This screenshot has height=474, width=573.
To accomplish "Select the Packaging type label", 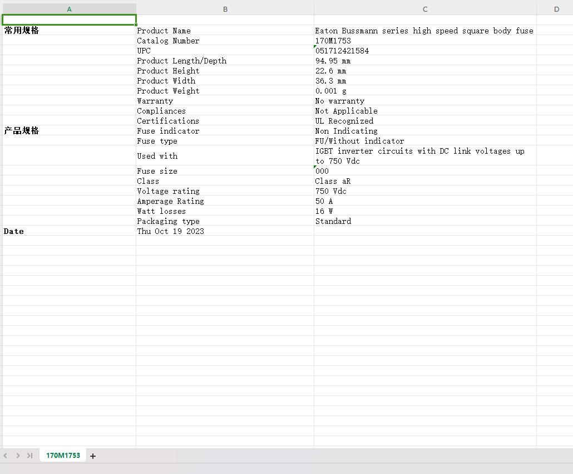I will 225,221.
